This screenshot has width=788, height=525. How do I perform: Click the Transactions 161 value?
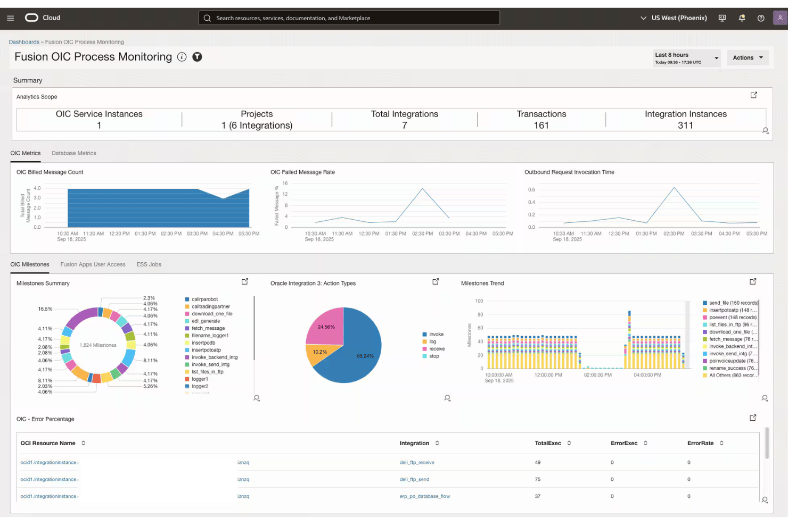541,126
